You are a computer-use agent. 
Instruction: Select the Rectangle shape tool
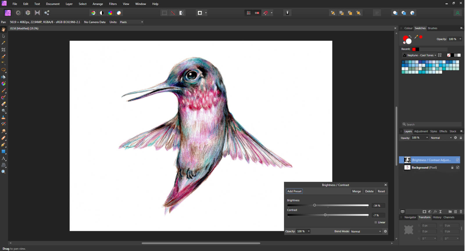tap(3, 151)
